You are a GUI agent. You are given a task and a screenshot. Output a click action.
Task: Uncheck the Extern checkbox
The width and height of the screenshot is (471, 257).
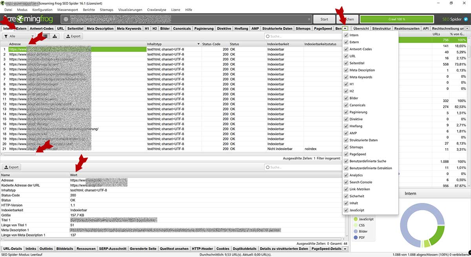pos(346,42)
